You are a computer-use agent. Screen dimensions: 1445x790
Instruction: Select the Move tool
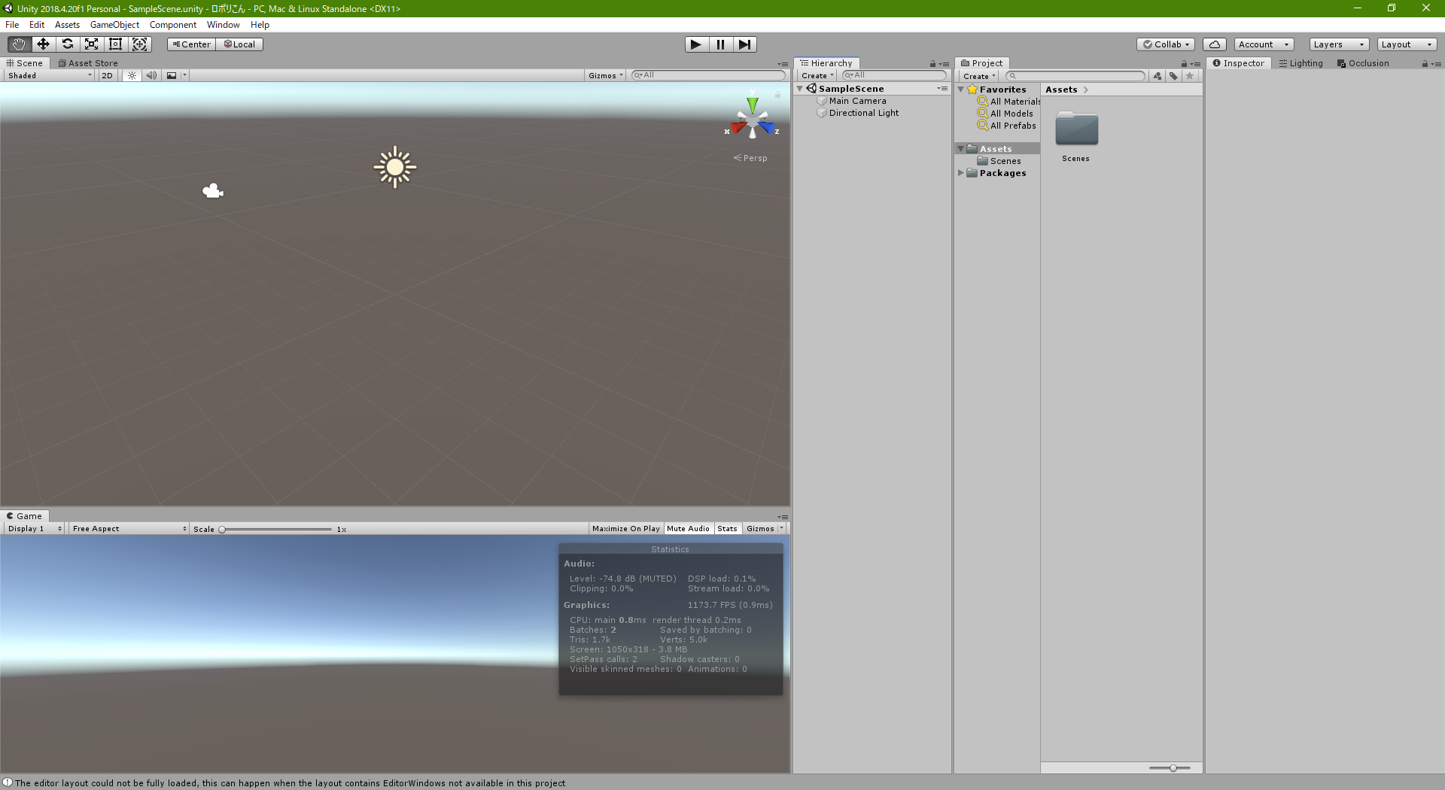point(43,44)
